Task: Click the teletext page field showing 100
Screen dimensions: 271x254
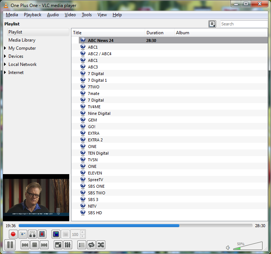Action: 75,234
